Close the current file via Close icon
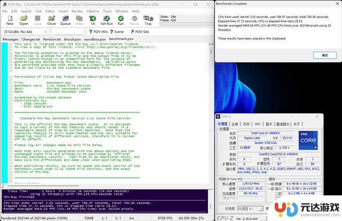This screenshot has height=221, width=342. [51, 20]
